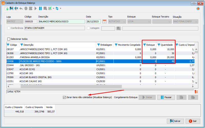Click the Custo c/ Imposto value 440,518

[14, 112]
